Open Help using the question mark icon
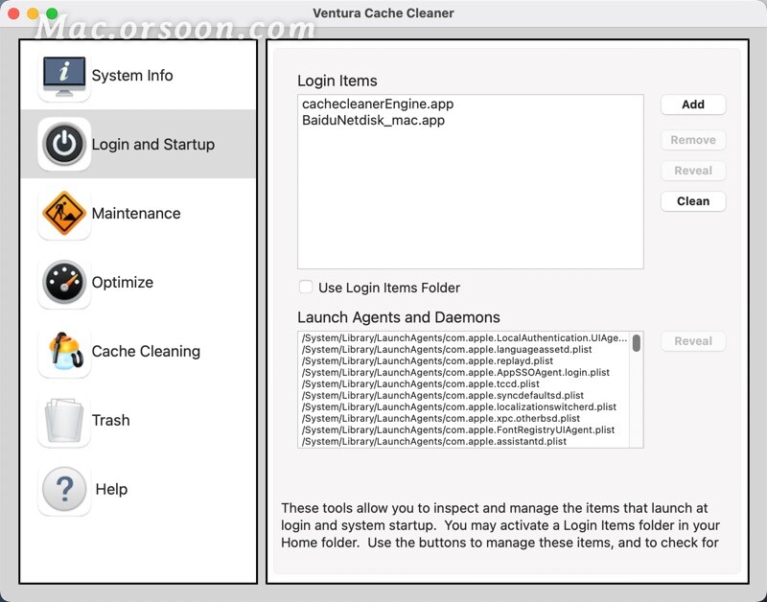The image size is (767, 602). point(62,489)
